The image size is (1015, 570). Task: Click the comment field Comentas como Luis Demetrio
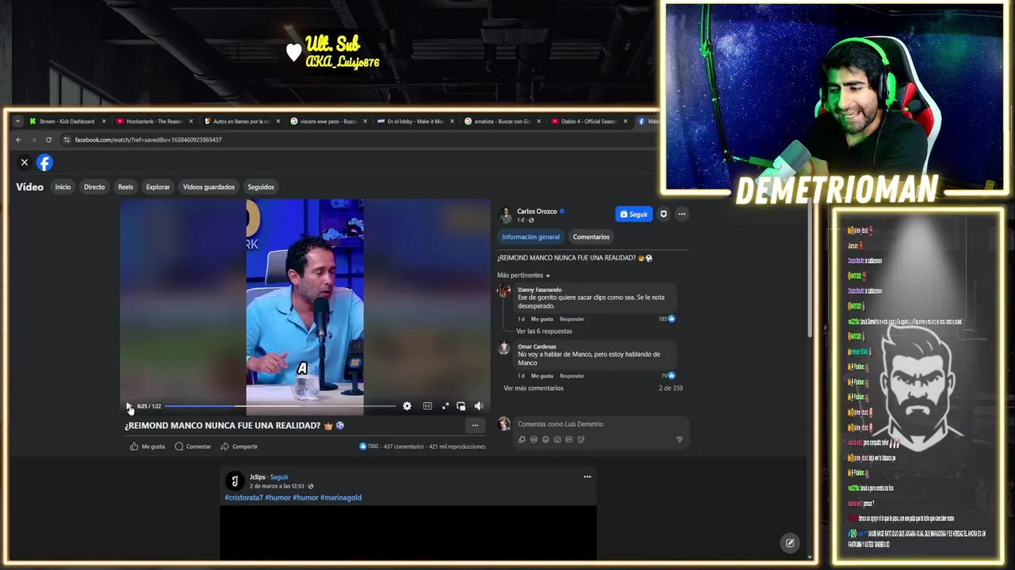[x=600, y=424]
